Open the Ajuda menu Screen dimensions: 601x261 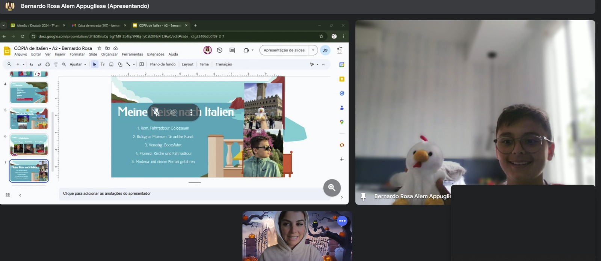click(x=173, y=54)
